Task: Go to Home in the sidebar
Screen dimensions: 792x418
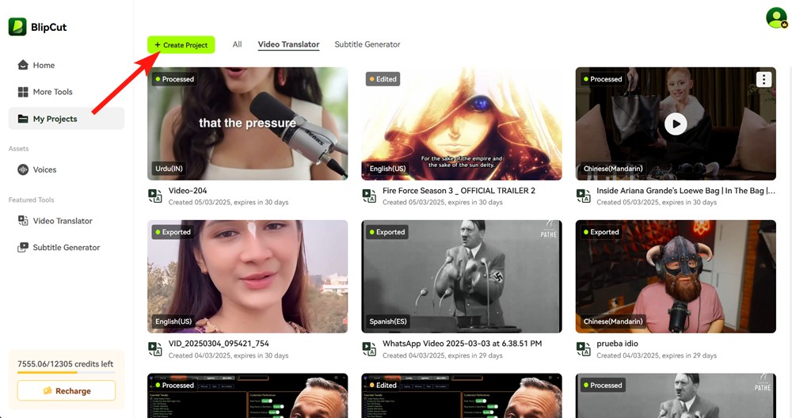Action: click(67, 65)
